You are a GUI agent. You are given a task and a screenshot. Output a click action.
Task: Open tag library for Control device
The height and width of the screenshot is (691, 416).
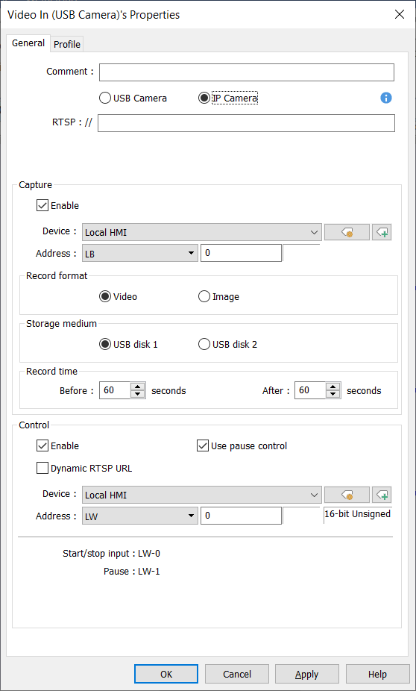(x=347, y=495)
